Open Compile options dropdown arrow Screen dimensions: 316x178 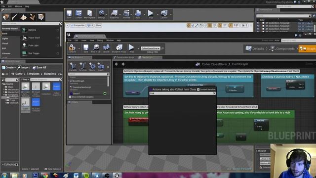pos(79,49)
